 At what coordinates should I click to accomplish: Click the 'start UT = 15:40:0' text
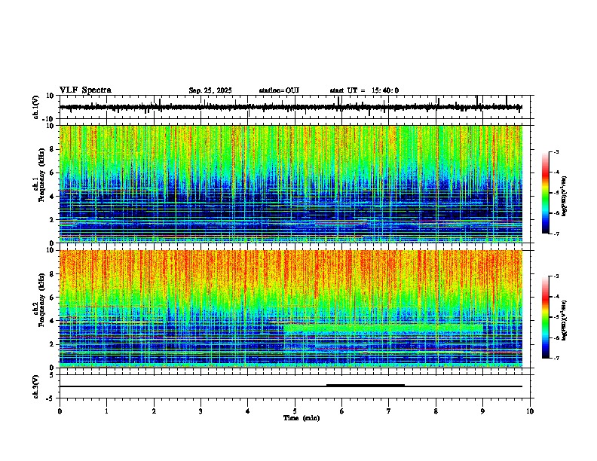364,90
